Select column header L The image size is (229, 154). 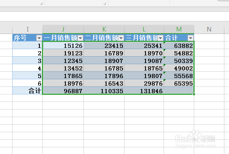pyautogui.click(x=144, y=29)
